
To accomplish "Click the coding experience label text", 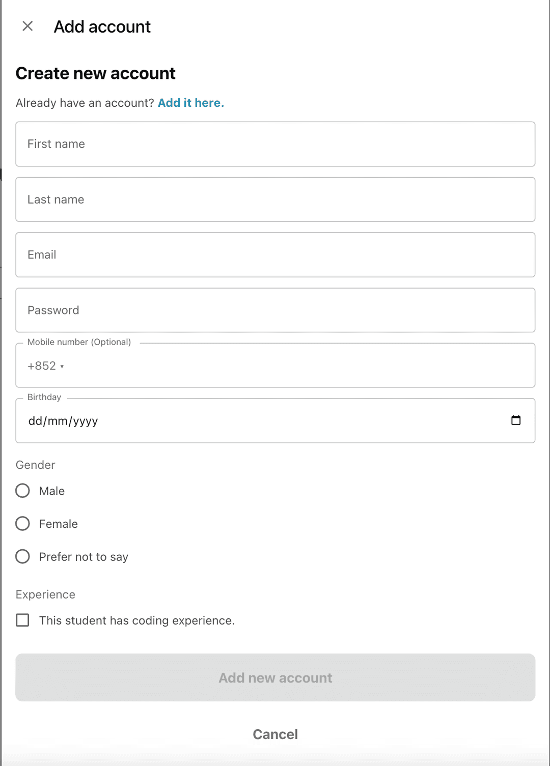I will (137, 620).
